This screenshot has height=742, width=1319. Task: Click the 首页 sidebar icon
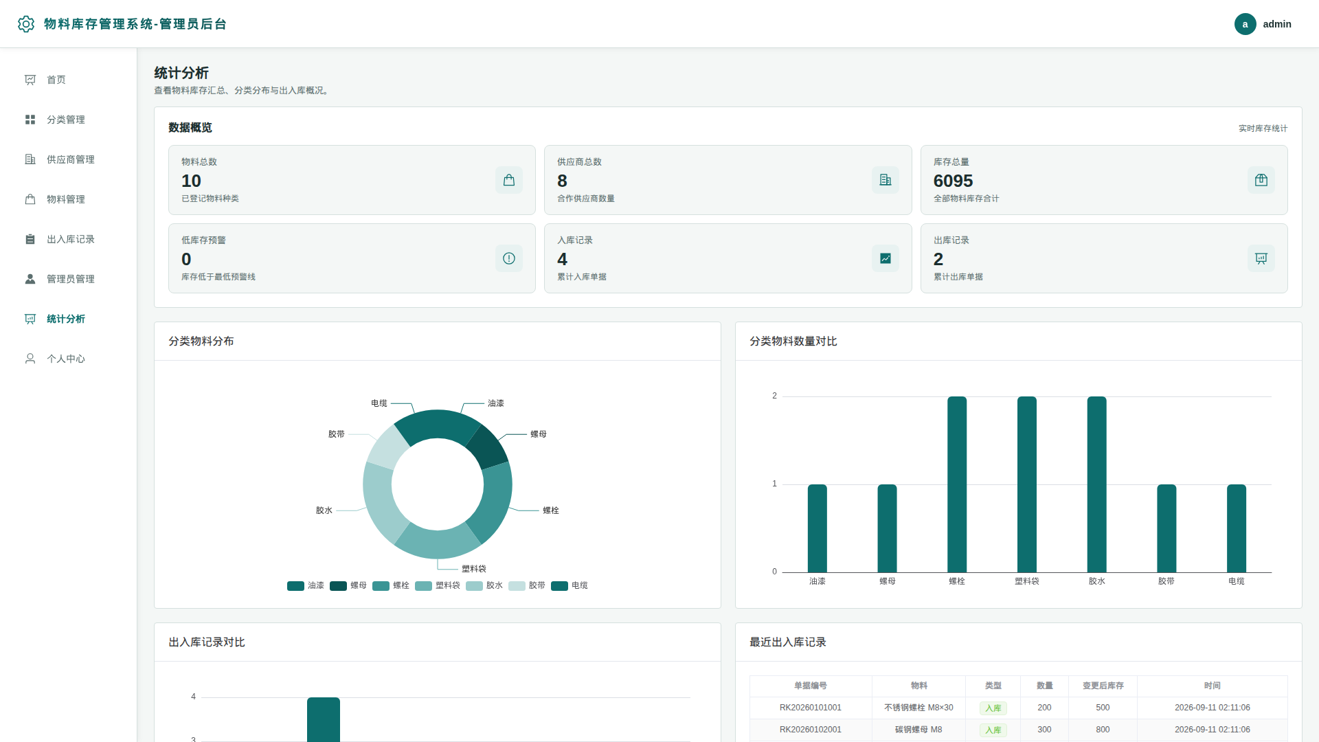pos(30,80)
